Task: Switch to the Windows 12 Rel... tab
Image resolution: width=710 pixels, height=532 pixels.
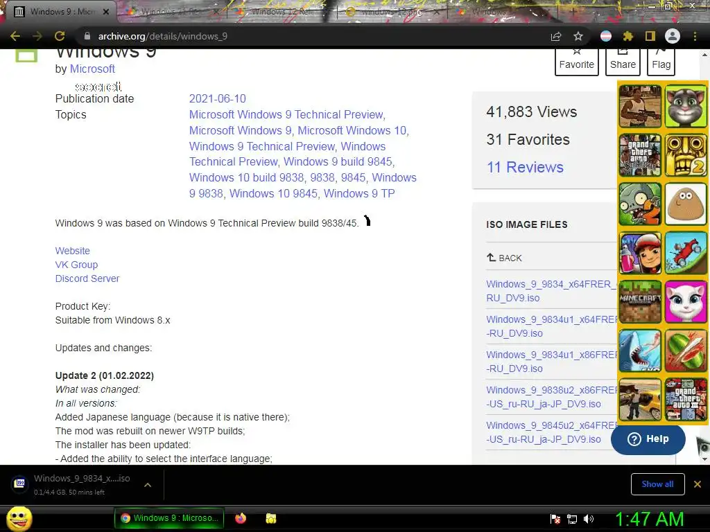Action: click(x=282, y=11)
